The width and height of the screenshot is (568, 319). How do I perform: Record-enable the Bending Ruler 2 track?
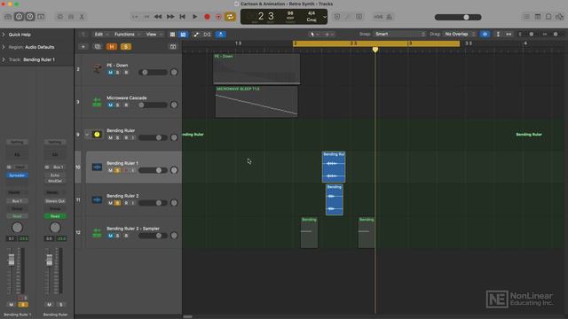pos(126,203)
